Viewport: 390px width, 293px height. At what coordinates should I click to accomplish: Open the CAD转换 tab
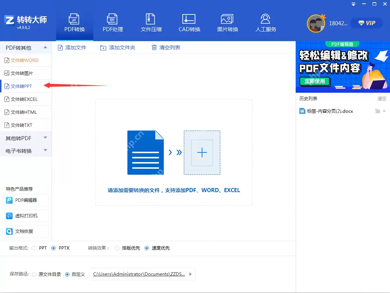click(189, 22)
